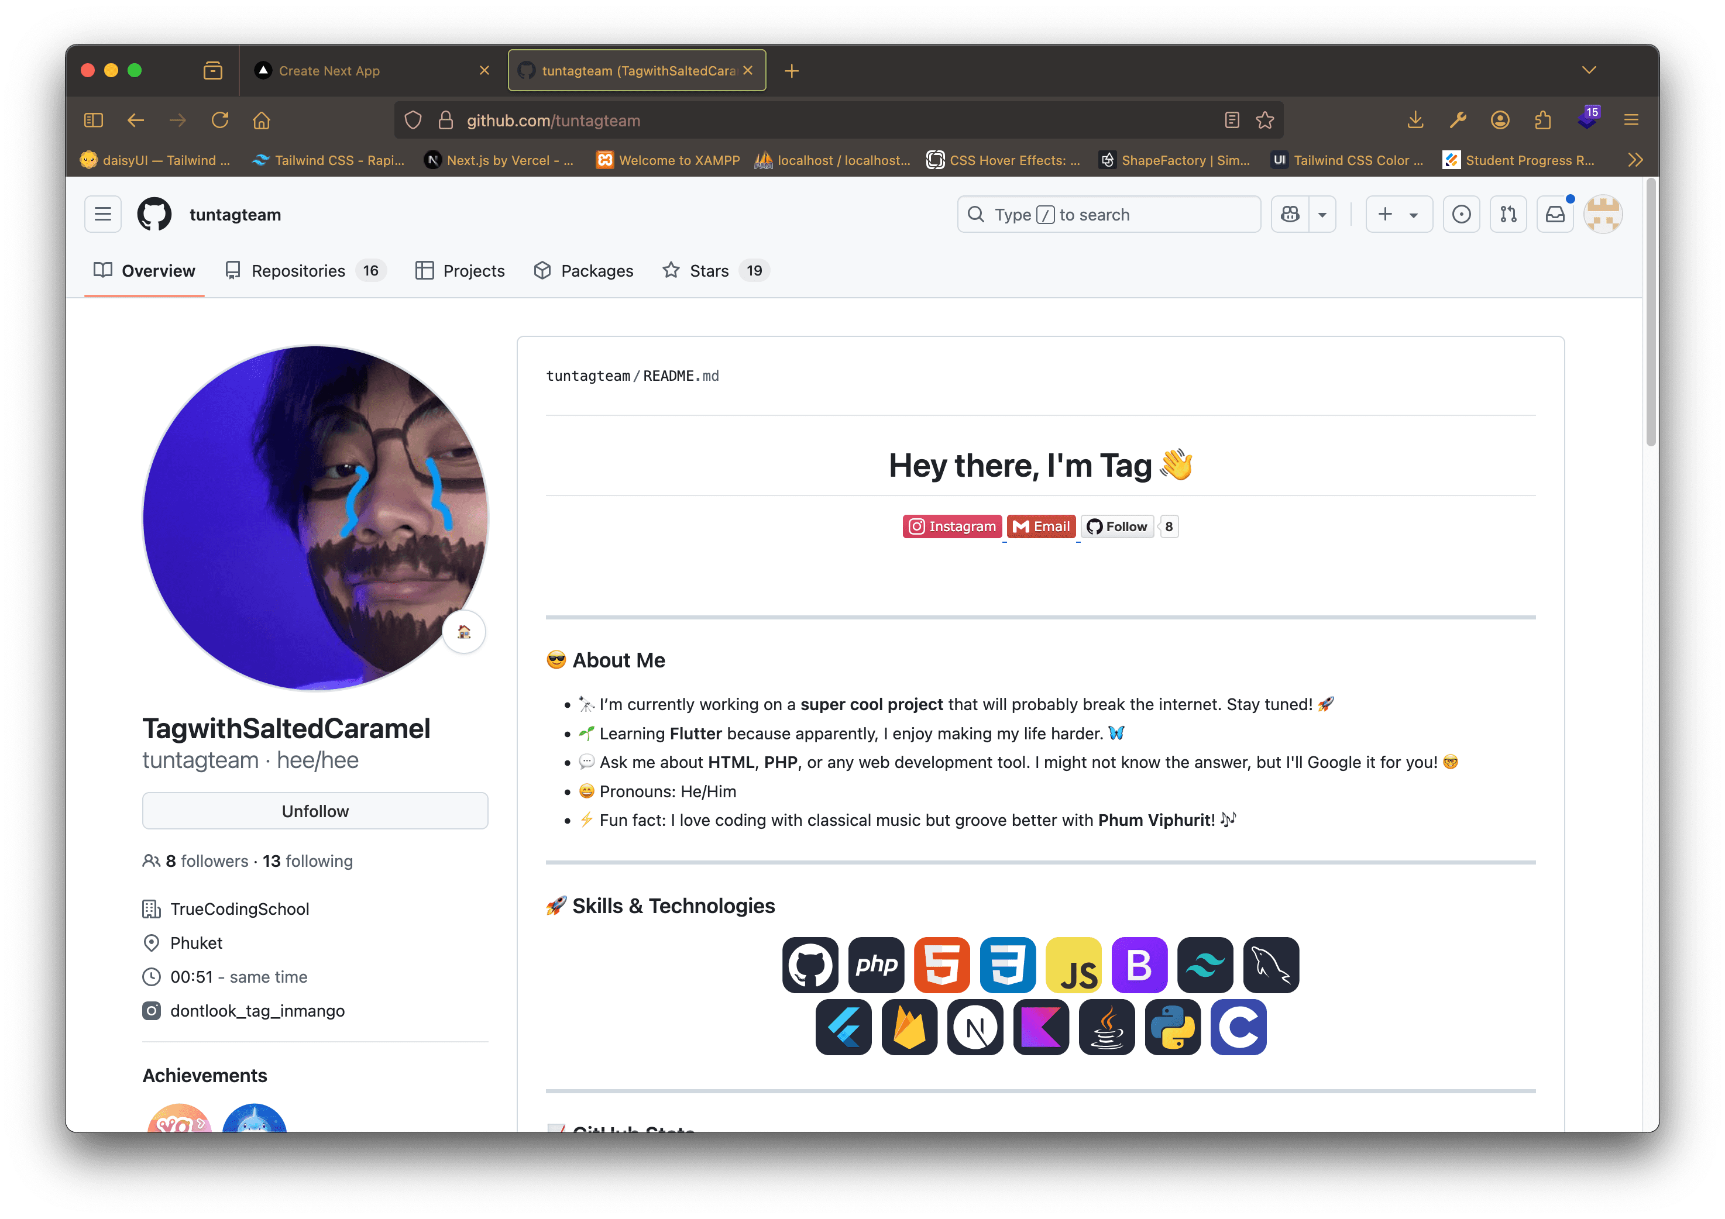Open the Tailwind CSS Color bookmark

pyautogui.click(x=1347, y=160)
